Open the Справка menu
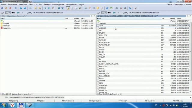Screen dimensions: 192x108 point(187,4)
